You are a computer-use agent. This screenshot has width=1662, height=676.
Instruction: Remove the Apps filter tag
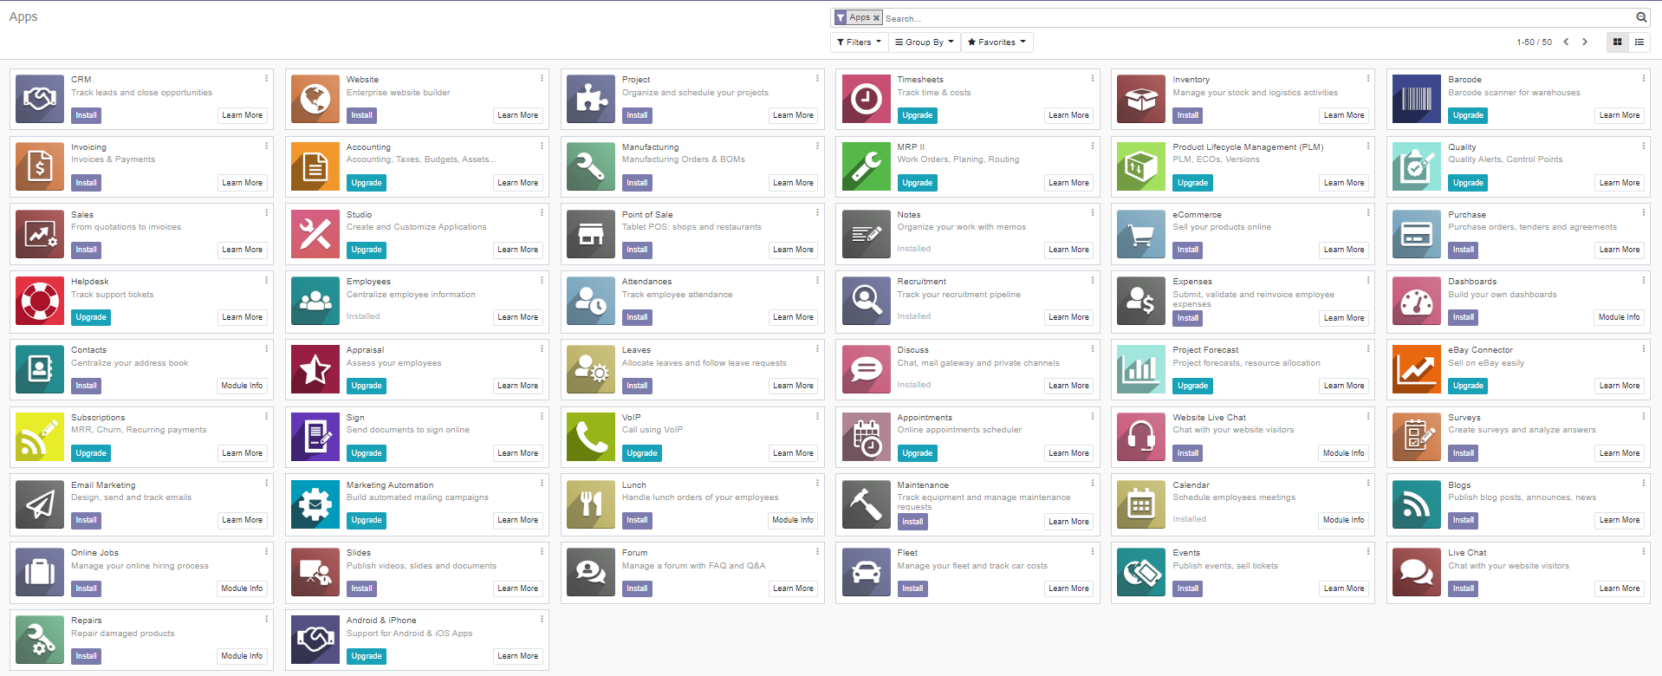coord(876,17)
